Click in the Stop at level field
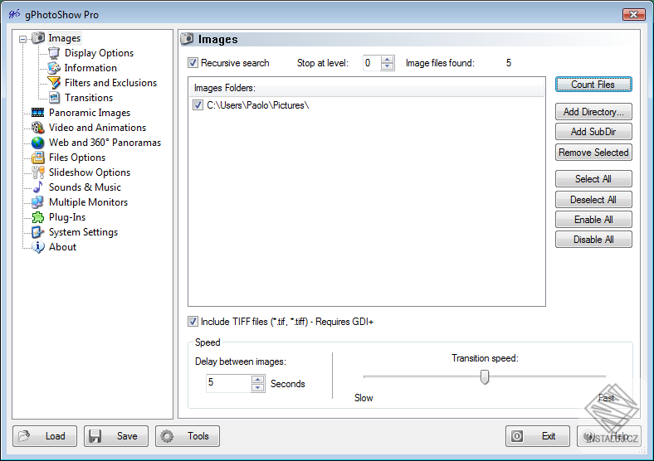 click(372, 63)
